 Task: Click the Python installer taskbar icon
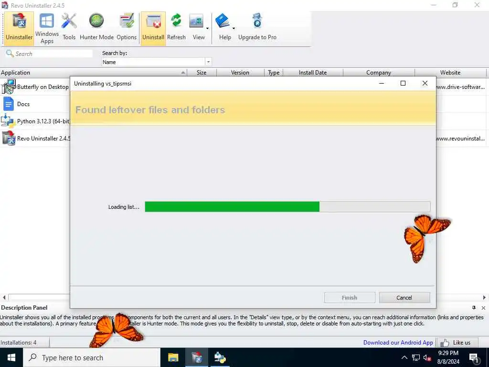pos(220,357)
